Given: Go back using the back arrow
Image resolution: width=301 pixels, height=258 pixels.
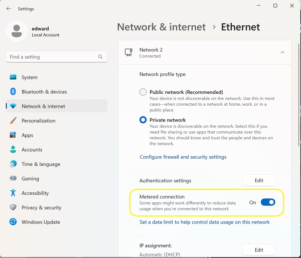Looking at the screenshot, I should click(9, 9).
